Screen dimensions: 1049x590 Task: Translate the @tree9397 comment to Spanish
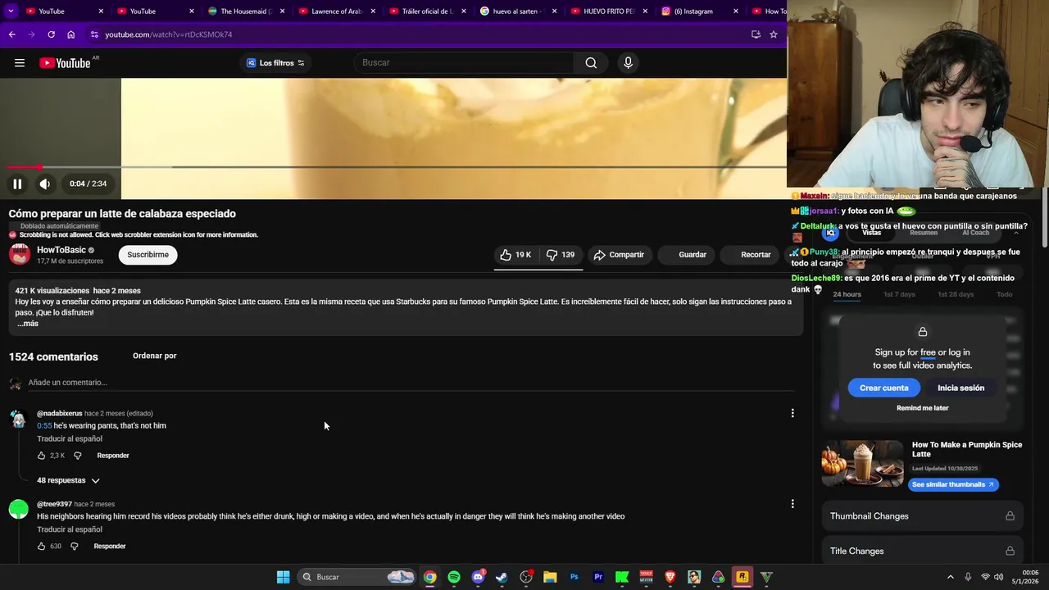point(70,530)
